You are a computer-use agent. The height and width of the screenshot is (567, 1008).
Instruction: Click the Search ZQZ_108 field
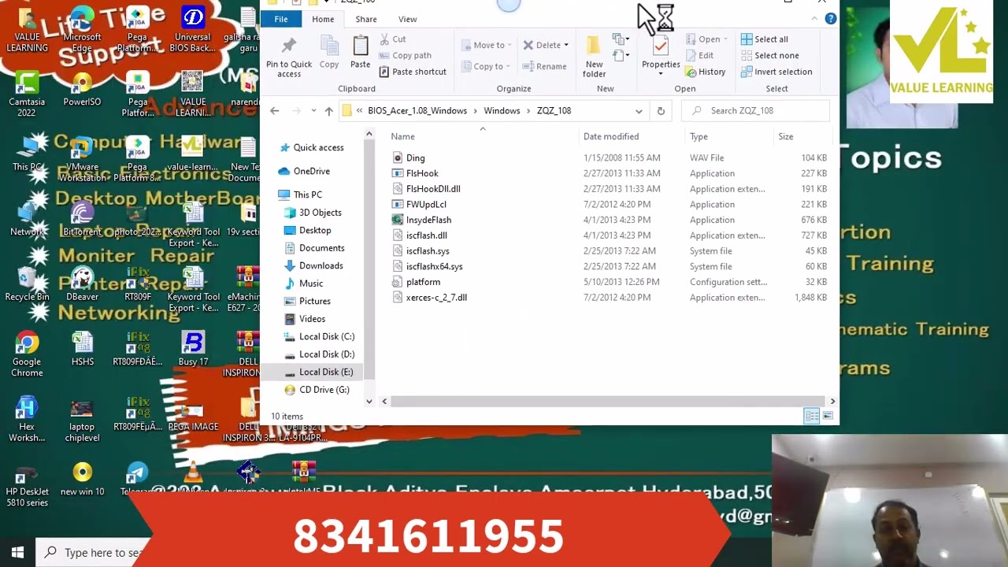click(756, 111)
